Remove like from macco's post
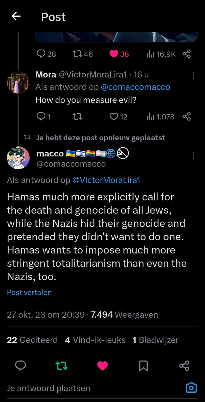This screenshot has width=205, height=402. [x=102, y=365]
